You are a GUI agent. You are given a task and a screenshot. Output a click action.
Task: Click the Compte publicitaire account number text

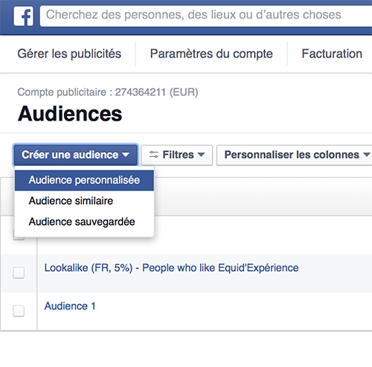141,92
